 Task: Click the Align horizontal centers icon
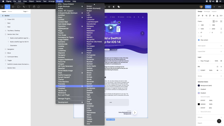(202, 16)
